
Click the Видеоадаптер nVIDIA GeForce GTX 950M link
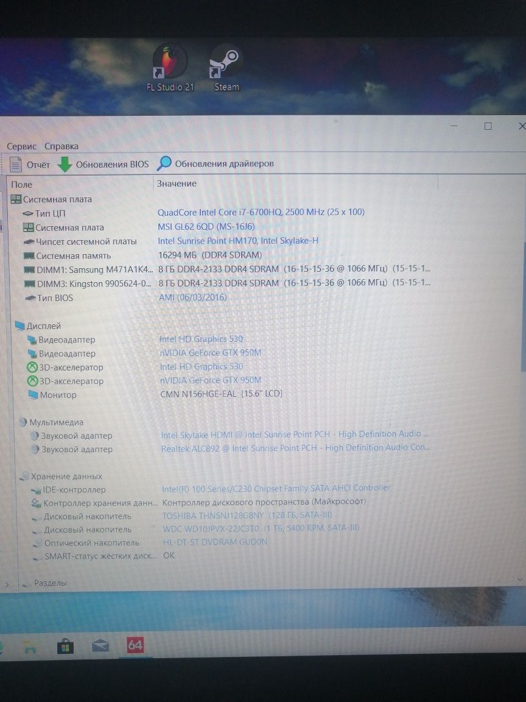pyautogui.click(x=210, y=353)
